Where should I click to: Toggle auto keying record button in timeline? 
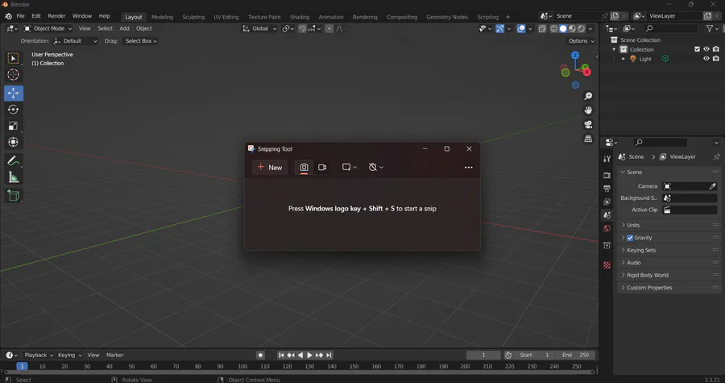(x=260, y=356)
